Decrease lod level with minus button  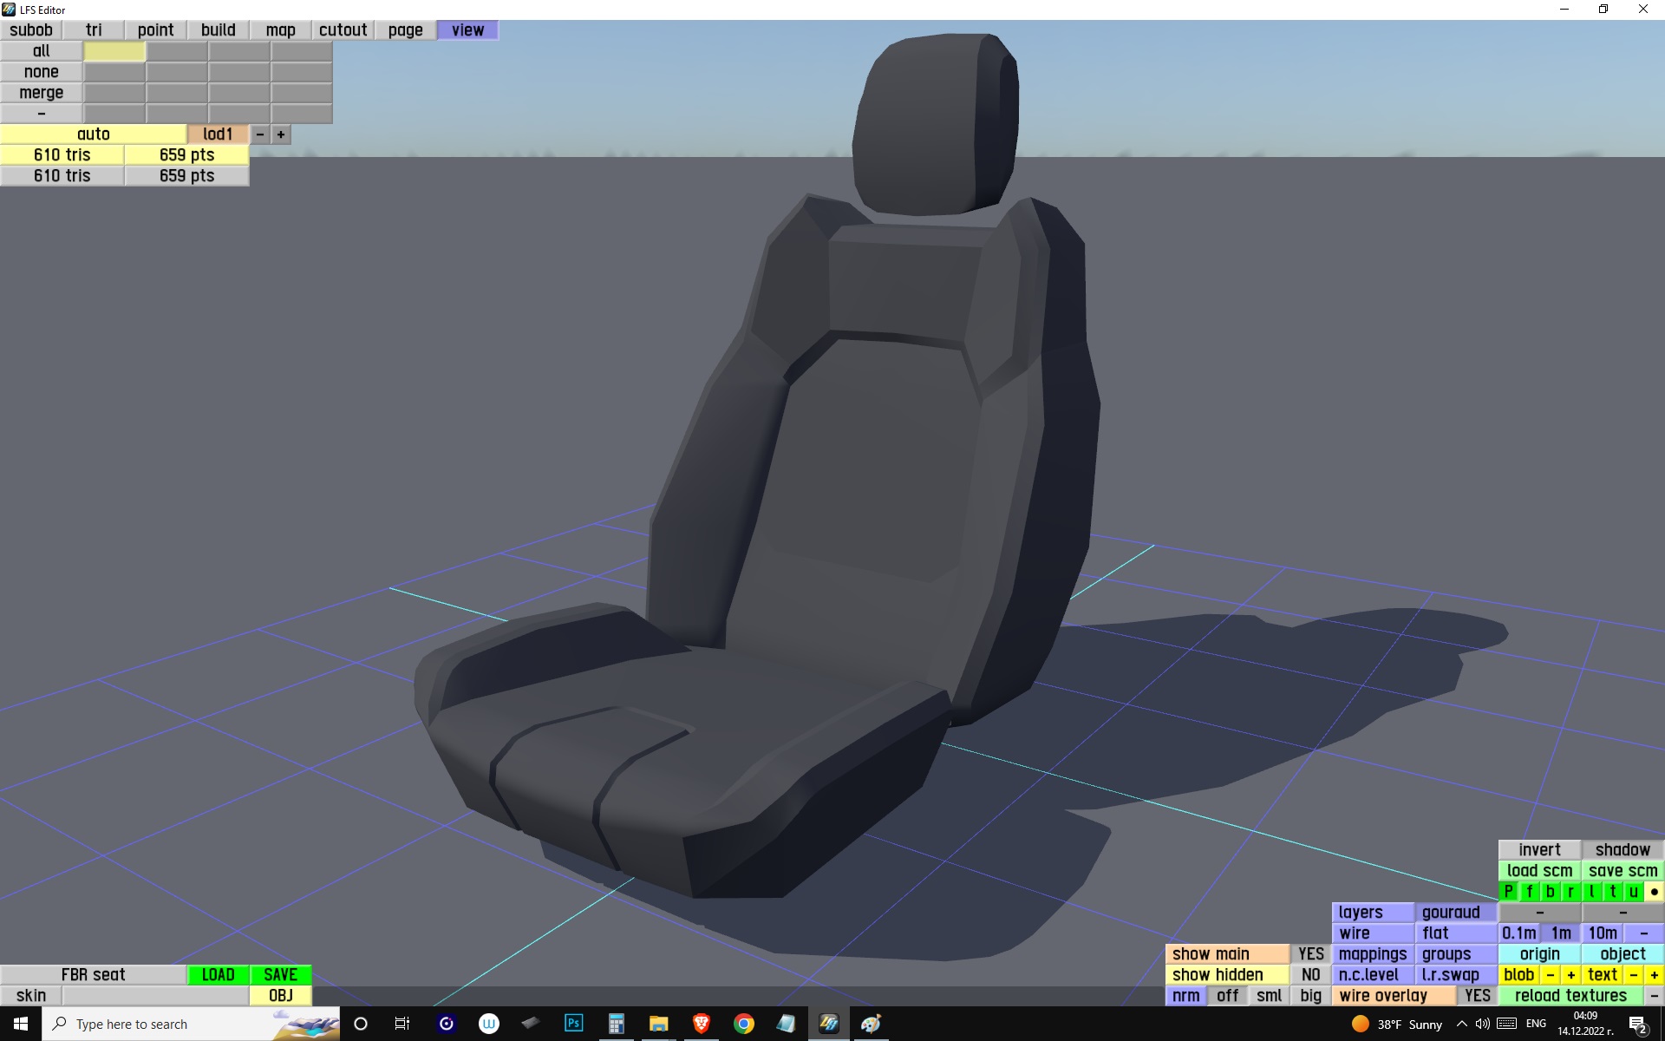click(x=260, y=134)
